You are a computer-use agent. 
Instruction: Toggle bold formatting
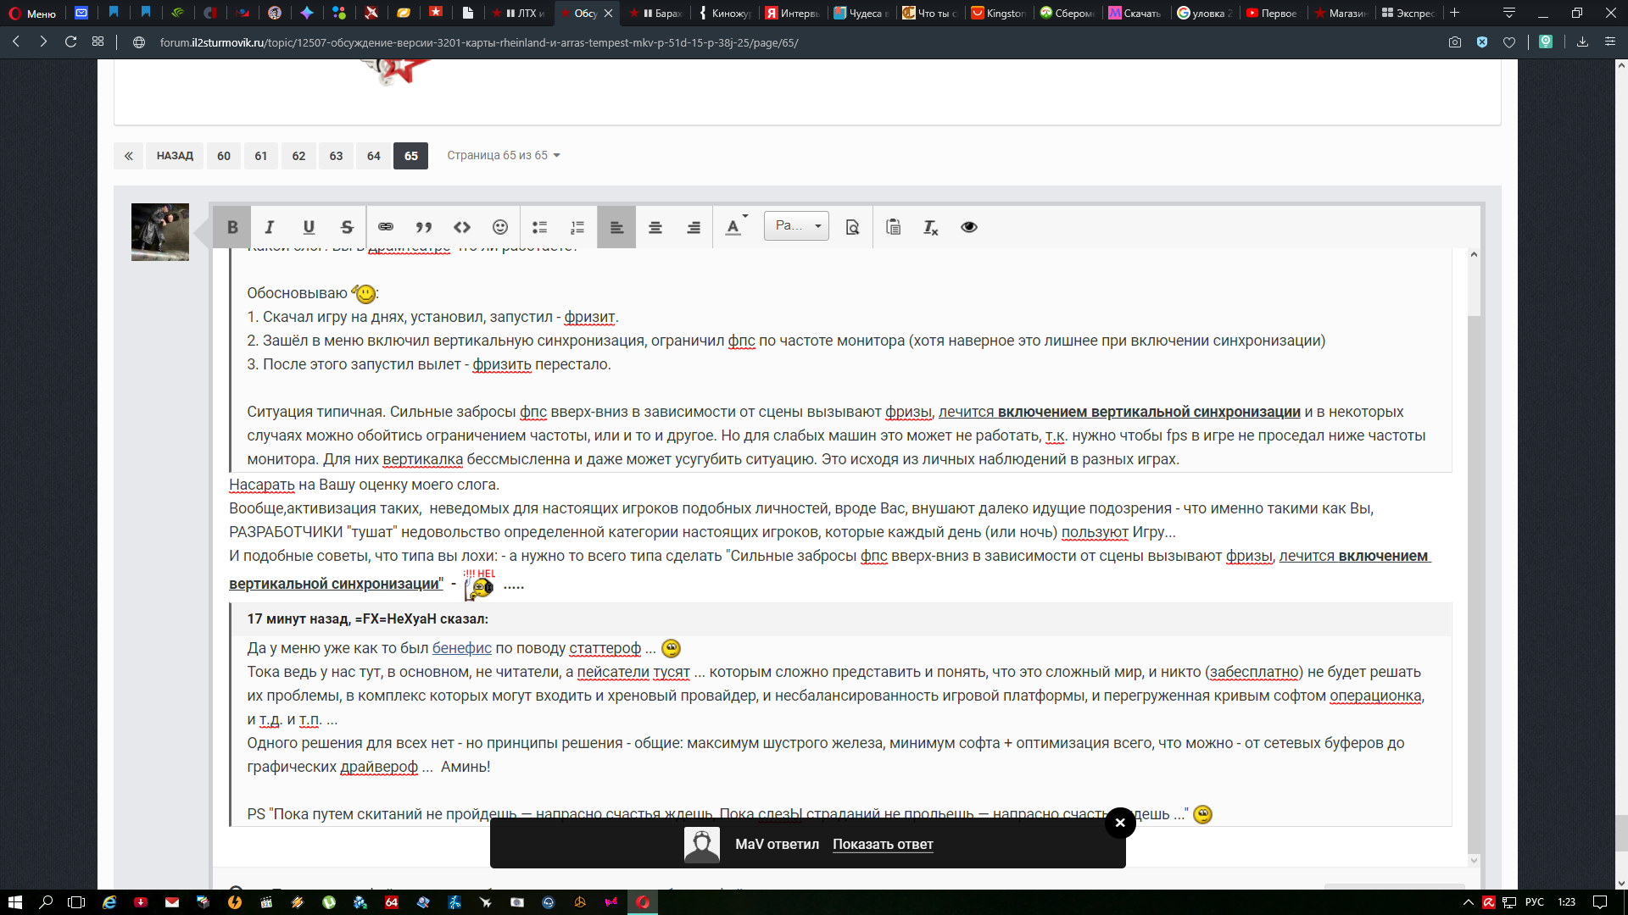[x=232, y=227]
